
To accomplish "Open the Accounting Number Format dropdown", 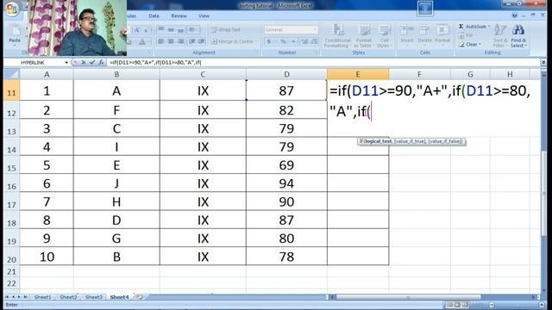I will point(270,41).
